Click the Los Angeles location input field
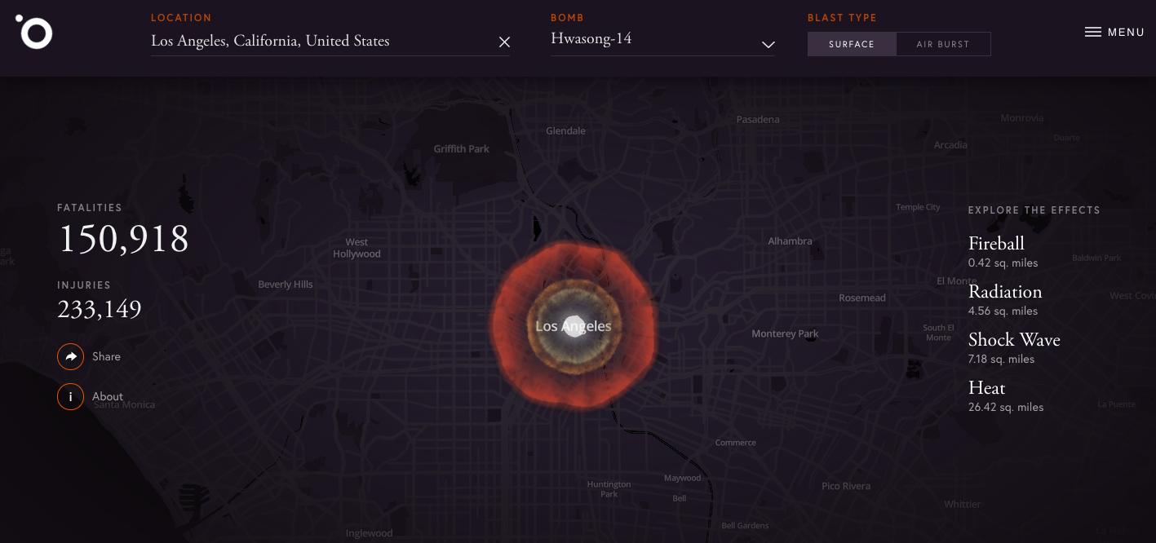 318,42
